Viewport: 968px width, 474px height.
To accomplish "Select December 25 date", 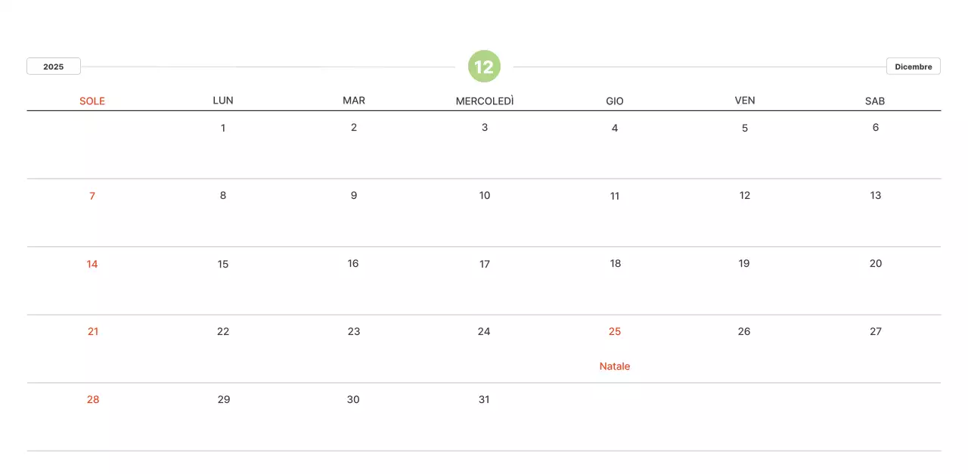I will 614,331.
